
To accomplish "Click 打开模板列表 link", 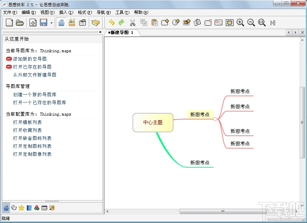I will click(x=27, y=122).
